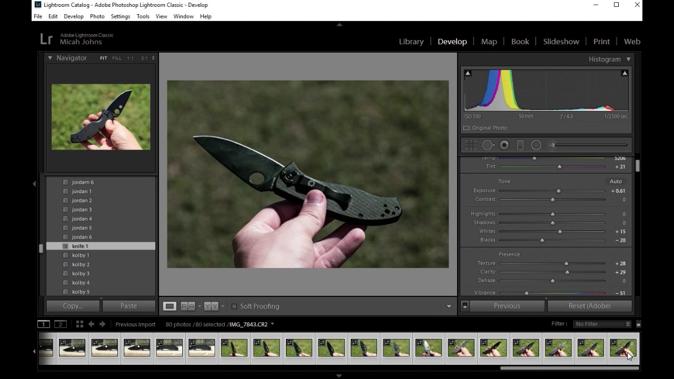Click the Copy... button
The width and height of the screenshot is (674, 379).
[73, 306]
